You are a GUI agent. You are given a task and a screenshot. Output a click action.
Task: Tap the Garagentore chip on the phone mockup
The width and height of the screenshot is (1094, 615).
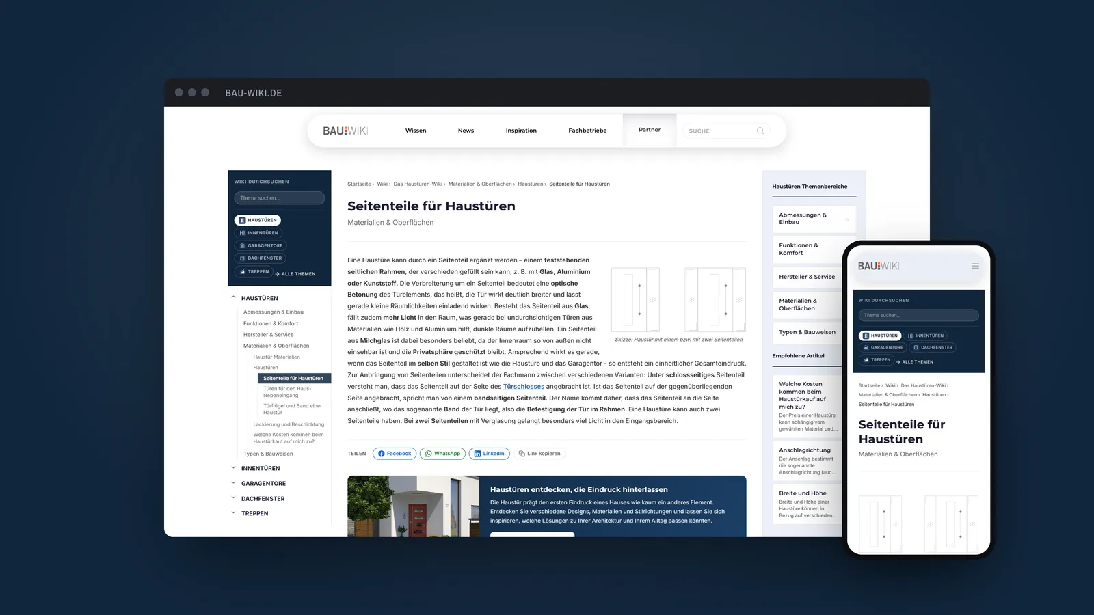[x=882, y=347]
